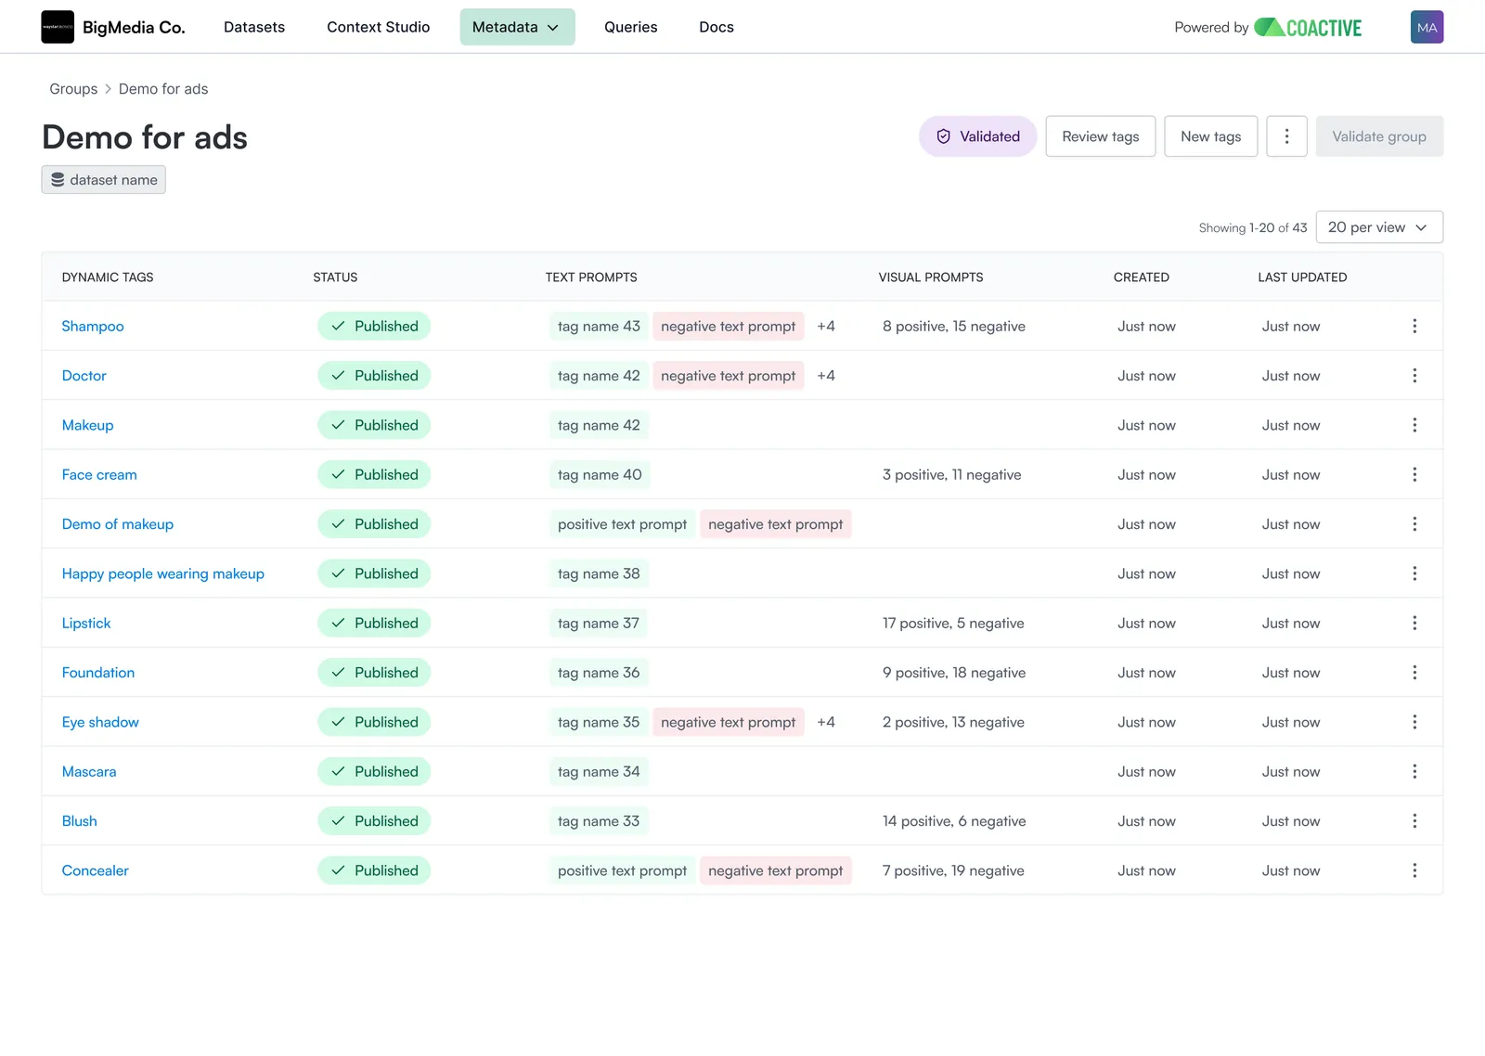Screen dimensions: 1485x1056
Task: Open the Concealer tag
Action: [x=96, y=870]
